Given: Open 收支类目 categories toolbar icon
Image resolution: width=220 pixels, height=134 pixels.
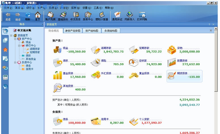Looking at the screenshot, I should click(75, 14).
